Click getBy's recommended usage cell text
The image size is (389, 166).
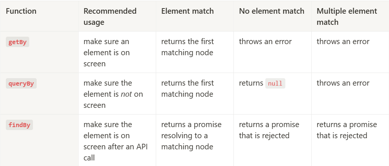point(107,52)
